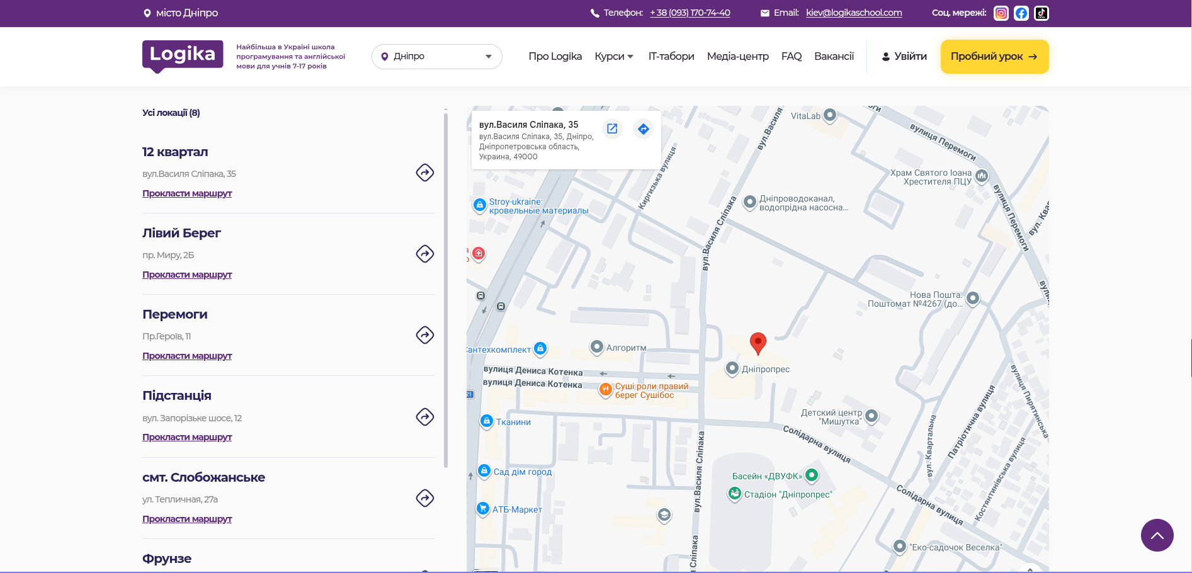
Task: Click the Дніпропрес map marker
Action: (732, 368)
